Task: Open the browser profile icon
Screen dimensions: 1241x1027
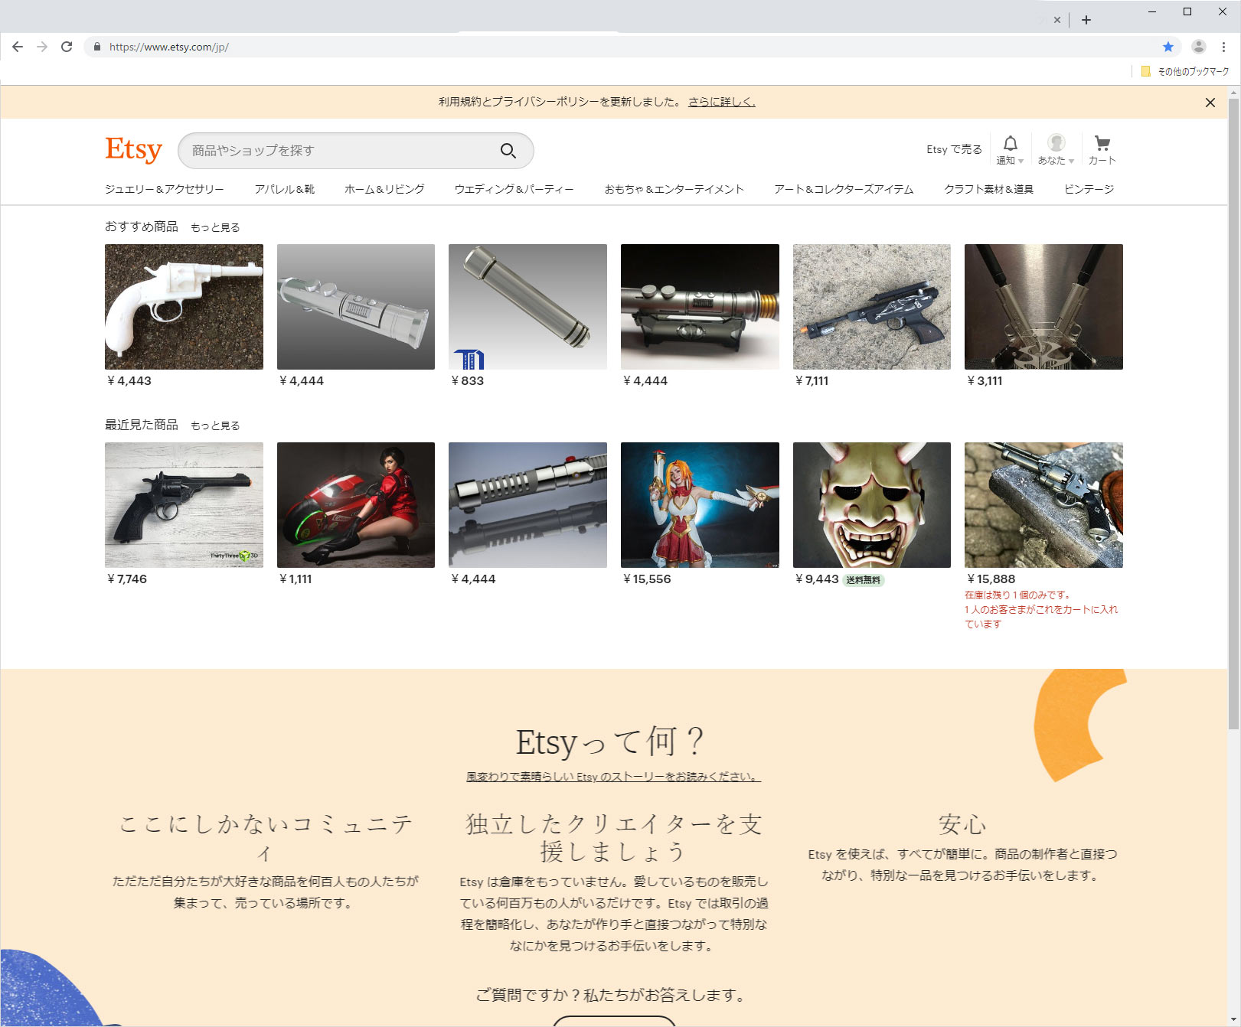Action: pyautogui.click(x=1198, y=47)
